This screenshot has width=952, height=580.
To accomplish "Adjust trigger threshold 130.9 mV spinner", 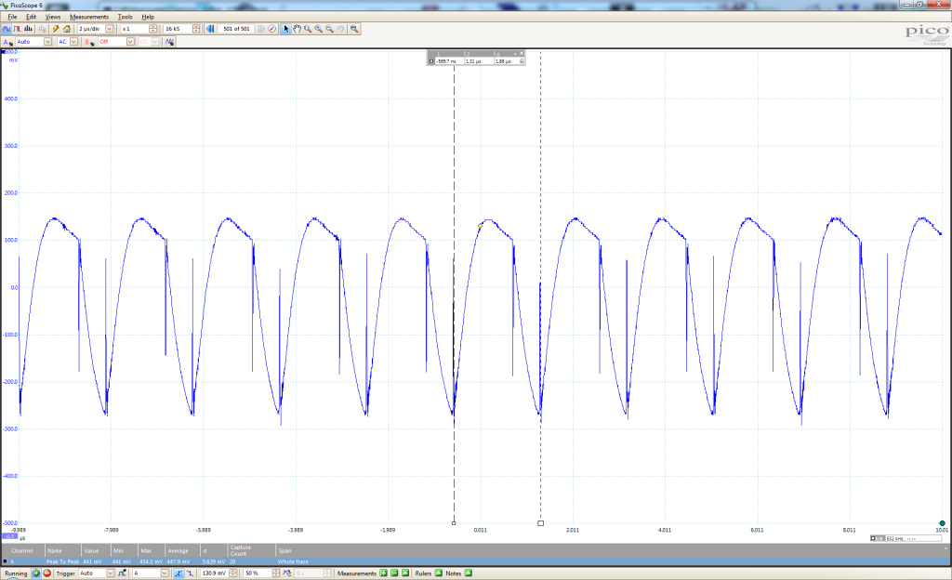I will (x=233, y=573).
